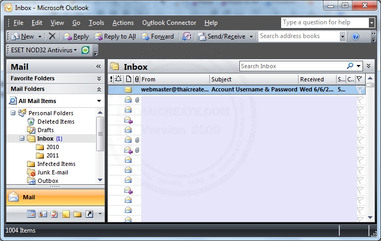Image resolution: width=381 pixels, height=241 pixels.
Task: Click the blue Help question icon
Action: pos(356,36)
